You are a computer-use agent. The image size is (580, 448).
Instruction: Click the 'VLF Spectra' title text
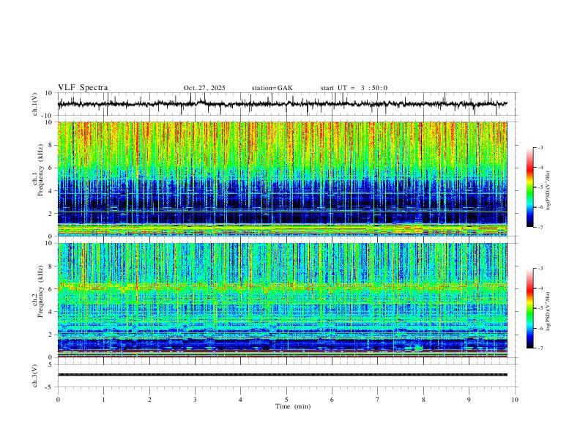tap(83, 88)
